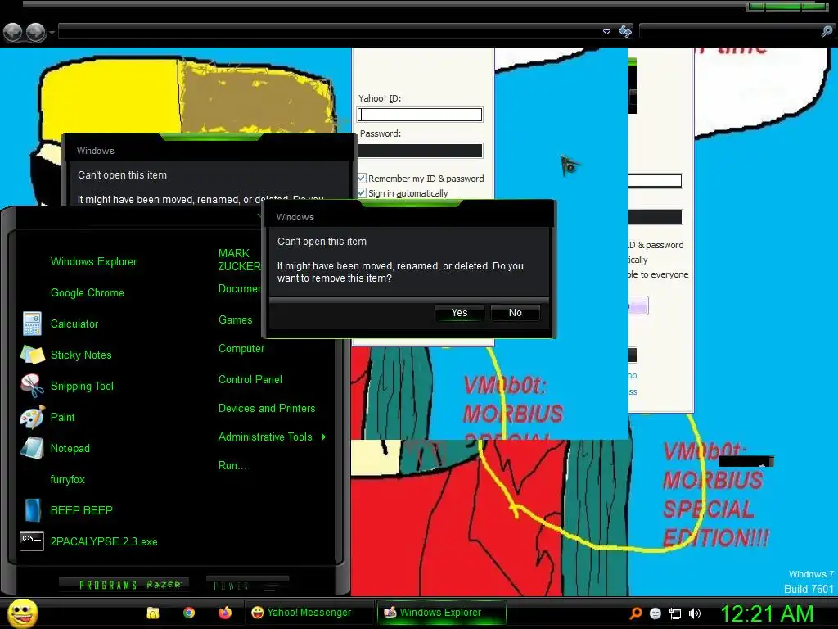Viewport: 838px width, 629px height.
Task: Open the network tray icon
Action: [675, 613]
